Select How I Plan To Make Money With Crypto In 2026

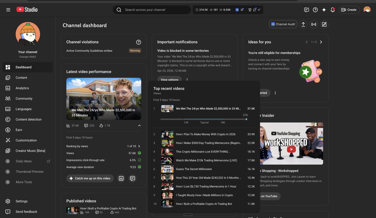(x=204, y=134)
